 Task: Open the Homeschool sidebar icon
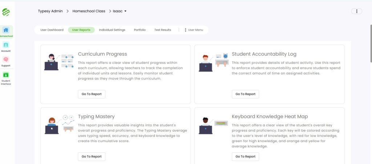pyautogui.click(x=6, y=30)
